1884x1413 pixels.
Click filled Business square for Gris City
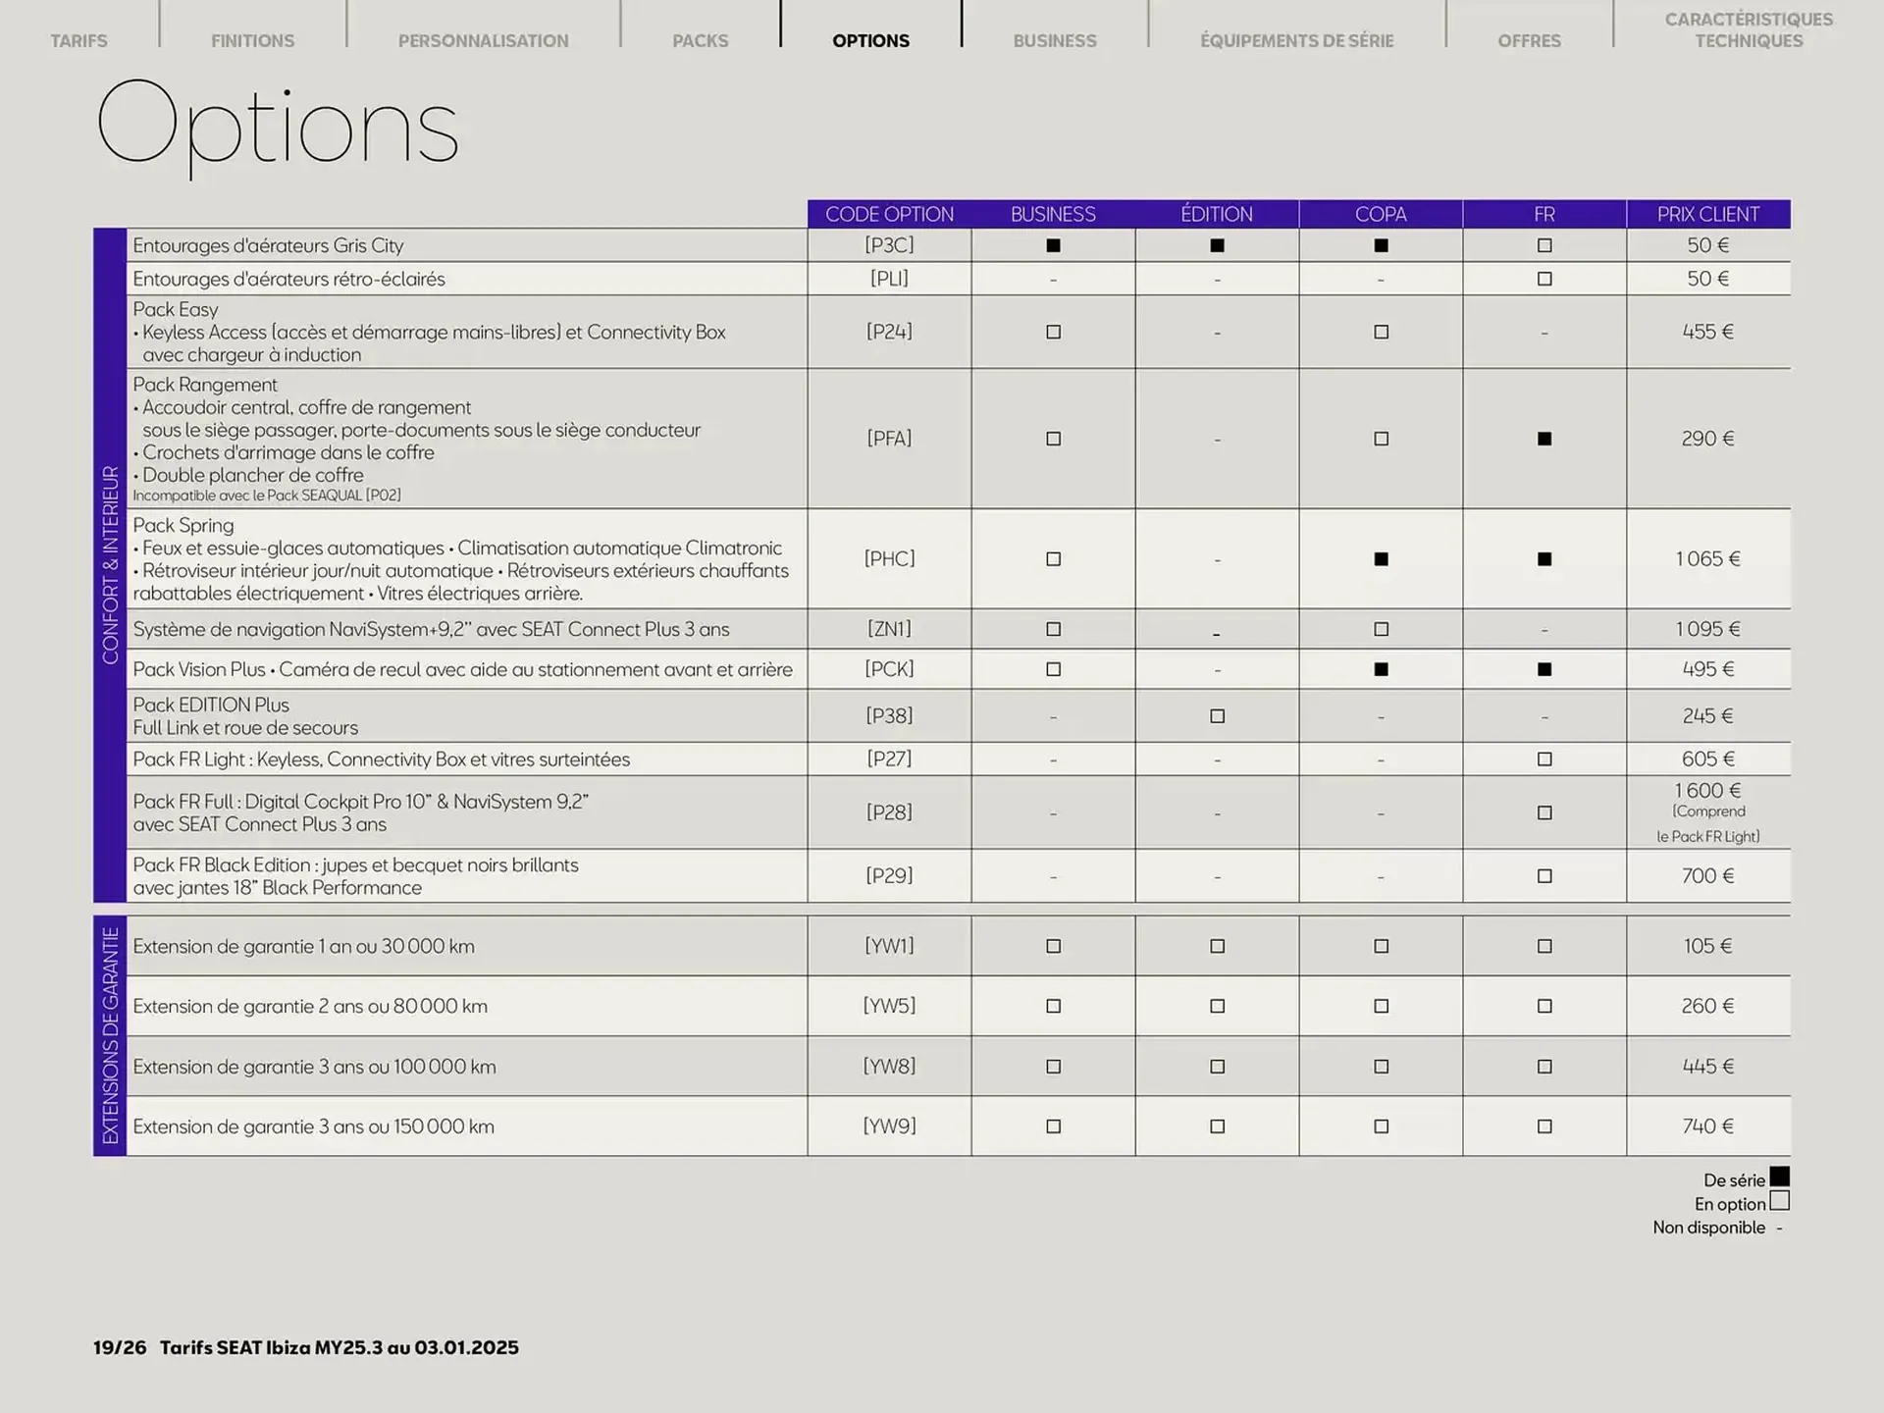click(x=1053, y=245)
